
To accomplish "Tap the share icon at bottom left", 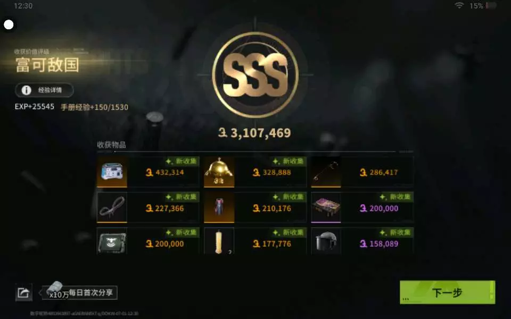I will tap(23, 292).
